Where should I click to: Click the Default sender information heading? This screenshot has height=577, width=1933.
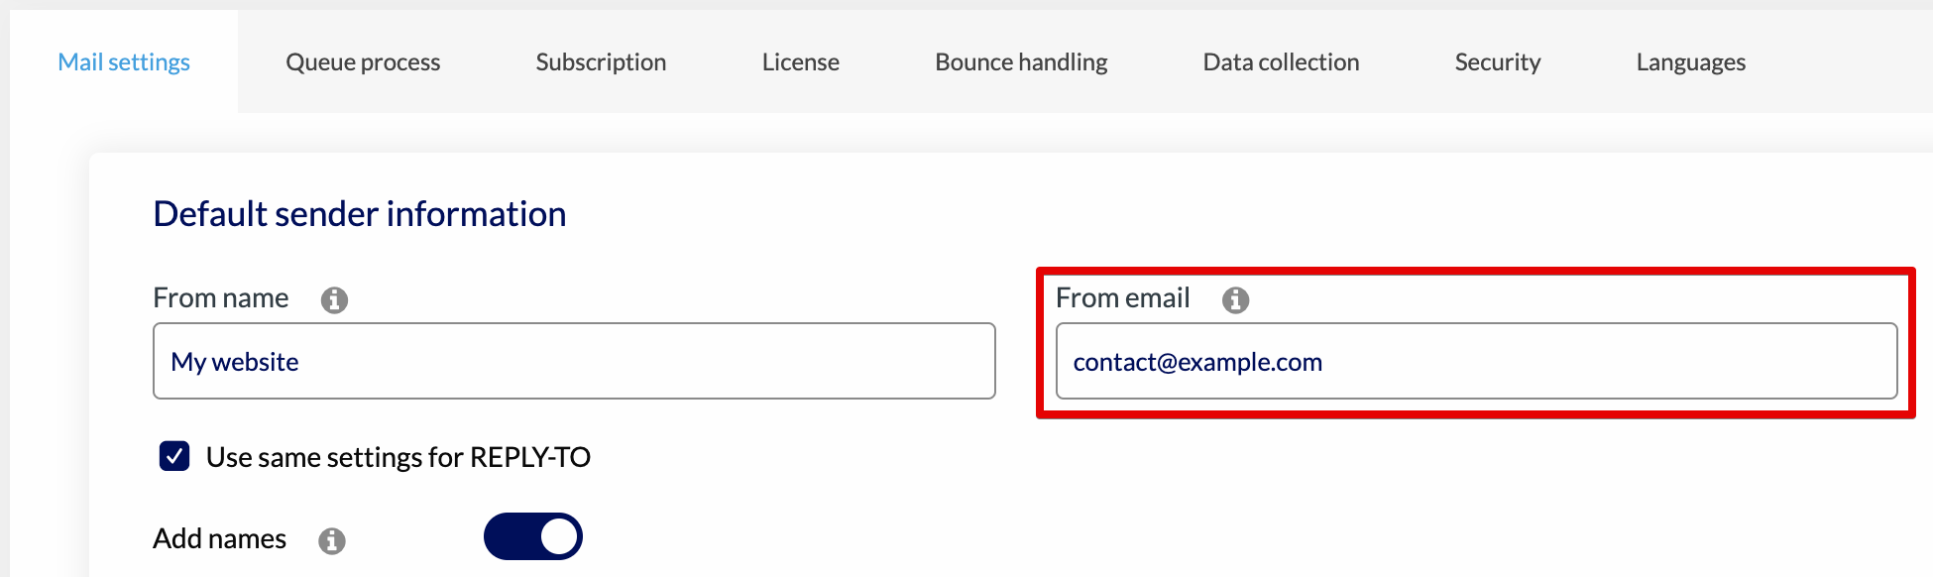coord(360,214)
